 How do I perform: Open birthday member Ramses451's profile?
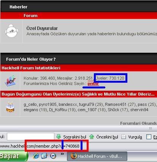pyautogui.click(x=116, y=104)
